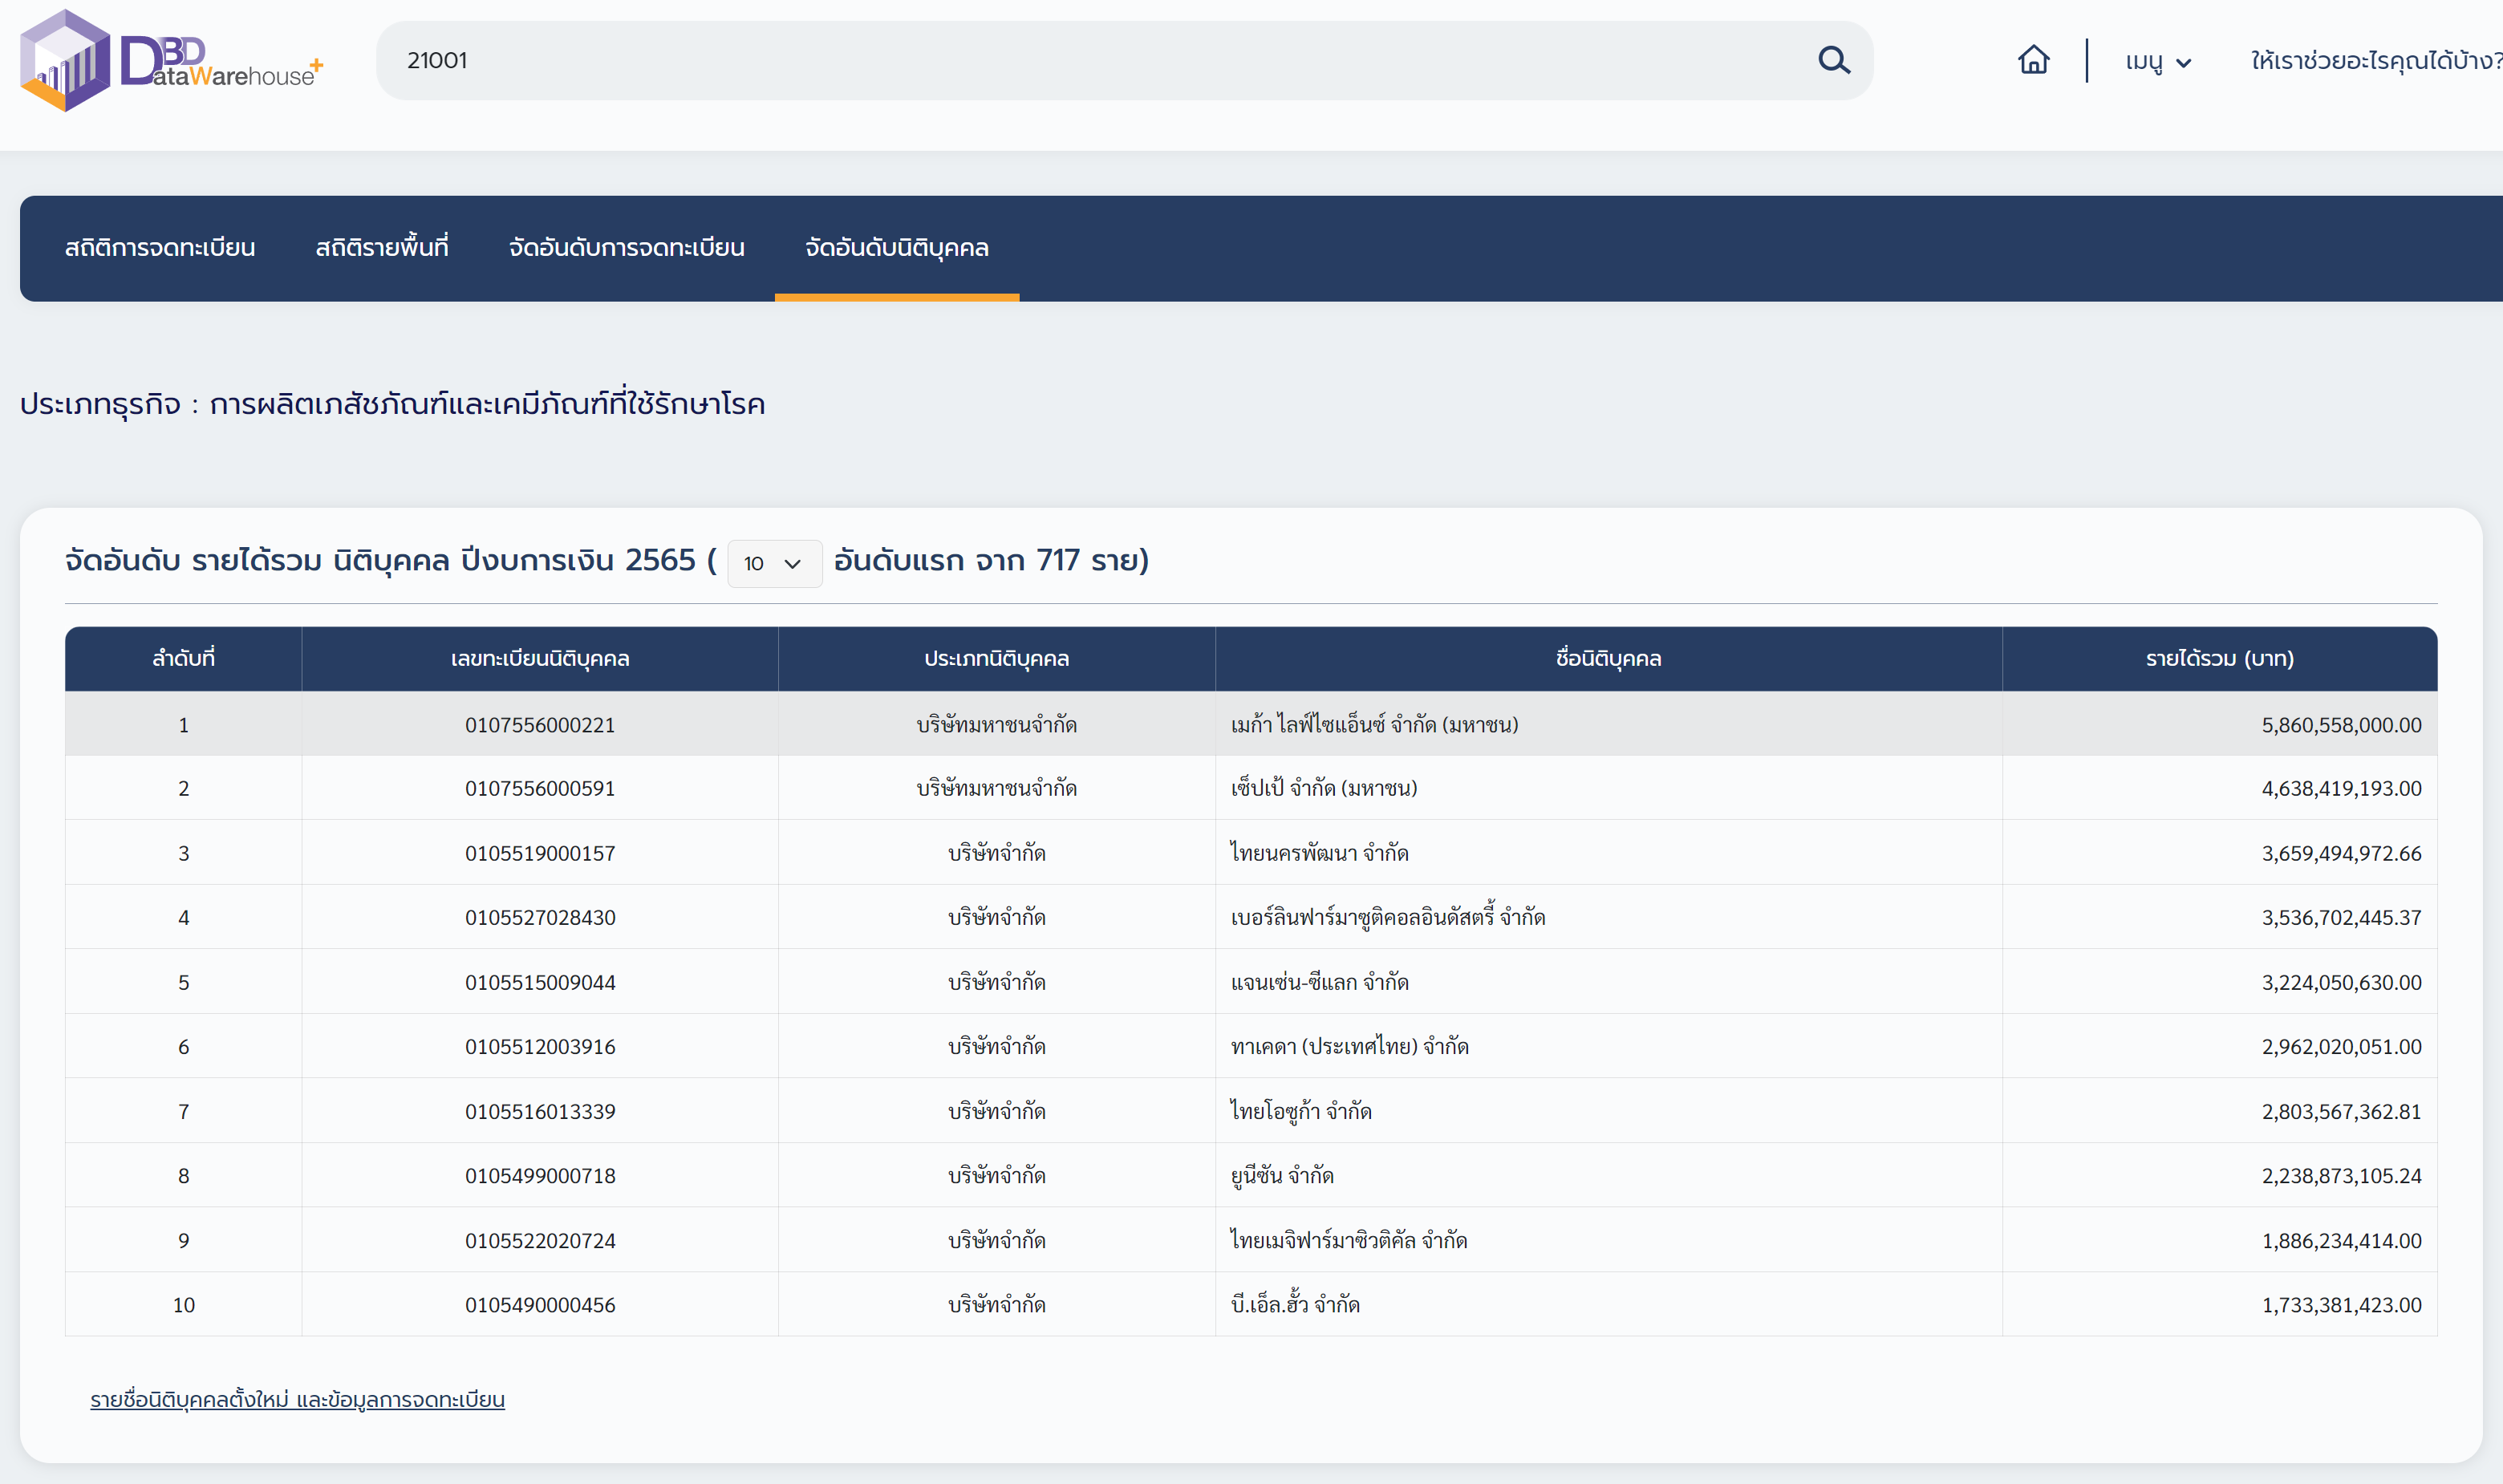Click the magnifying glass search icon
The height and width of the screenshot is (1484, 2503).
1833,61
